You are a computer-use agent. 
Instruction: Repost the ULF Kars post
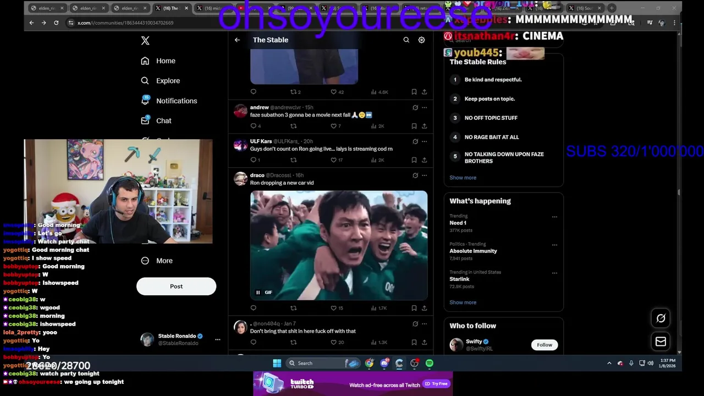click(293, 160)
